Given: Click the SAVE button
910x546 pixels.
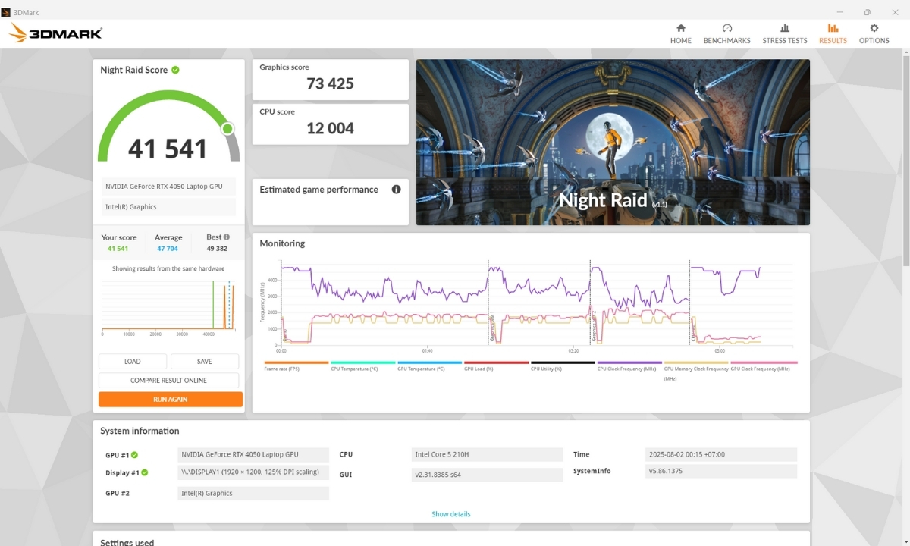Looking at the screenshot, I should pos(205,362).
